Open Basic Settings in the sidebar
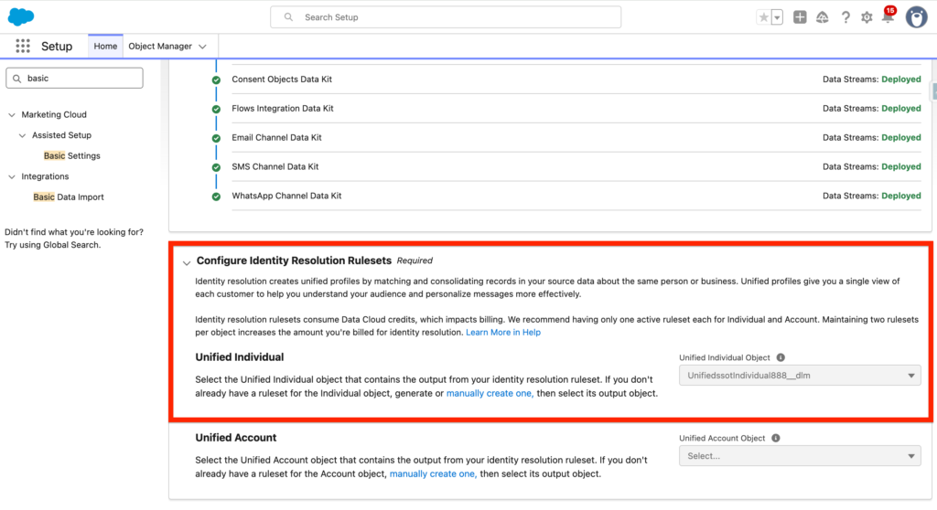This screenshot has height=510, width=937. [71, 156]
